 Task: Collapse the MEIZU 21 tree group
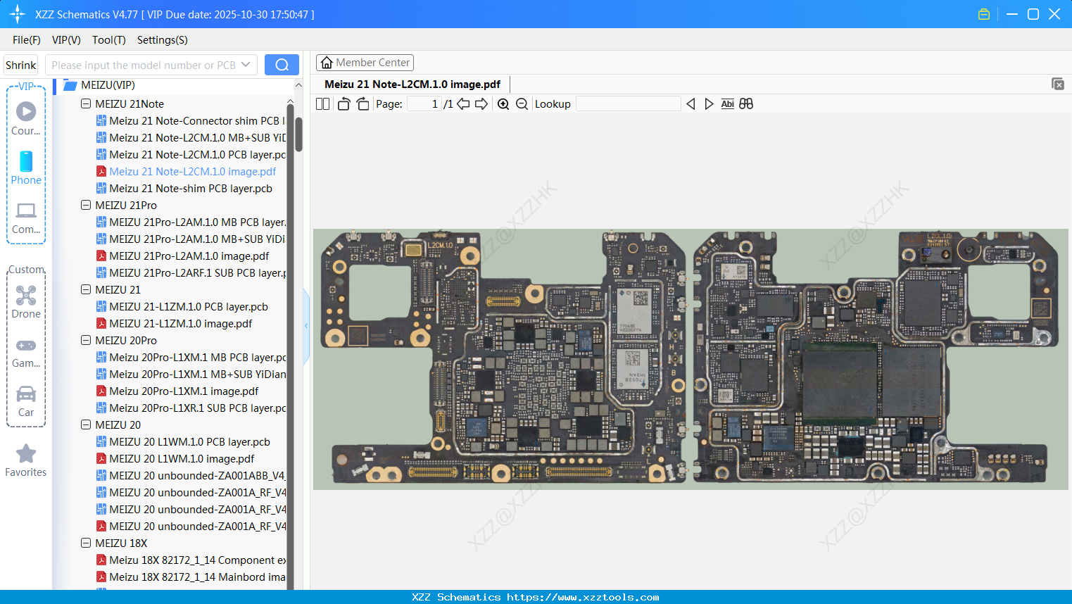[x=86, y=289]
